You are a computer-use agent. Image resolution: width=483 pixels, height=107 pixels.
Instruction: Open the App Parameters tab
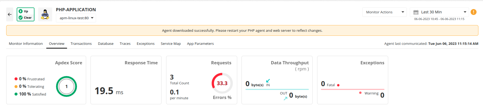coord(200,43)
